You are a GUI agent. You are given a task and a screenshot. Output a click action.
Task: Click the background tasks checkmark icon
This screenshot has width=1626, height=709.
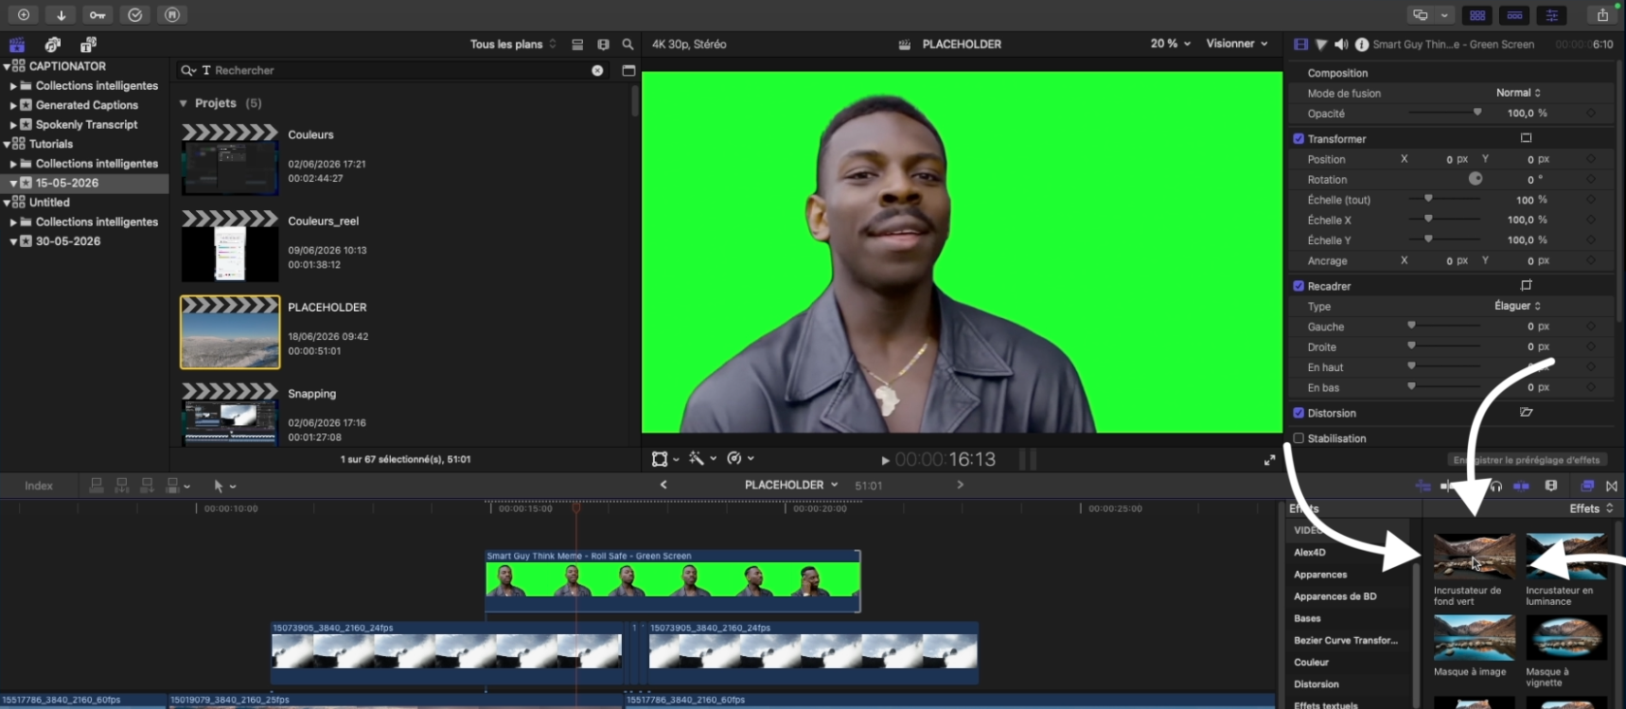pyautogui.click(x=135, y=14)
